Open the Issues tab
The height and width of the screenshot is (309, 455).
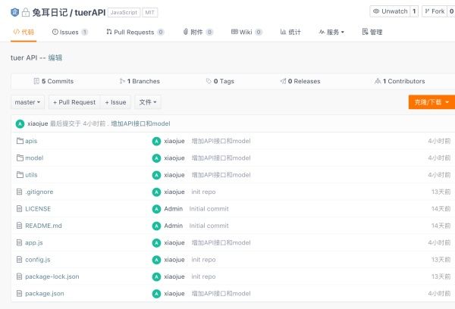pyautogui.click(x=70, y=32)
